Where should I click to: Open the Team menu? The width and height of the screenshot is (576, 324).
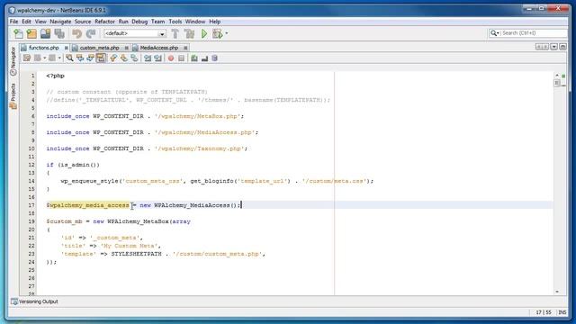tap(158, 22)
